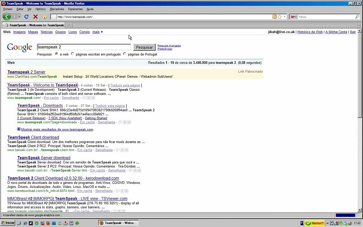This screenshot has width=363, height=227.
Task: Go back with the green back arrow
Action: 7,17
